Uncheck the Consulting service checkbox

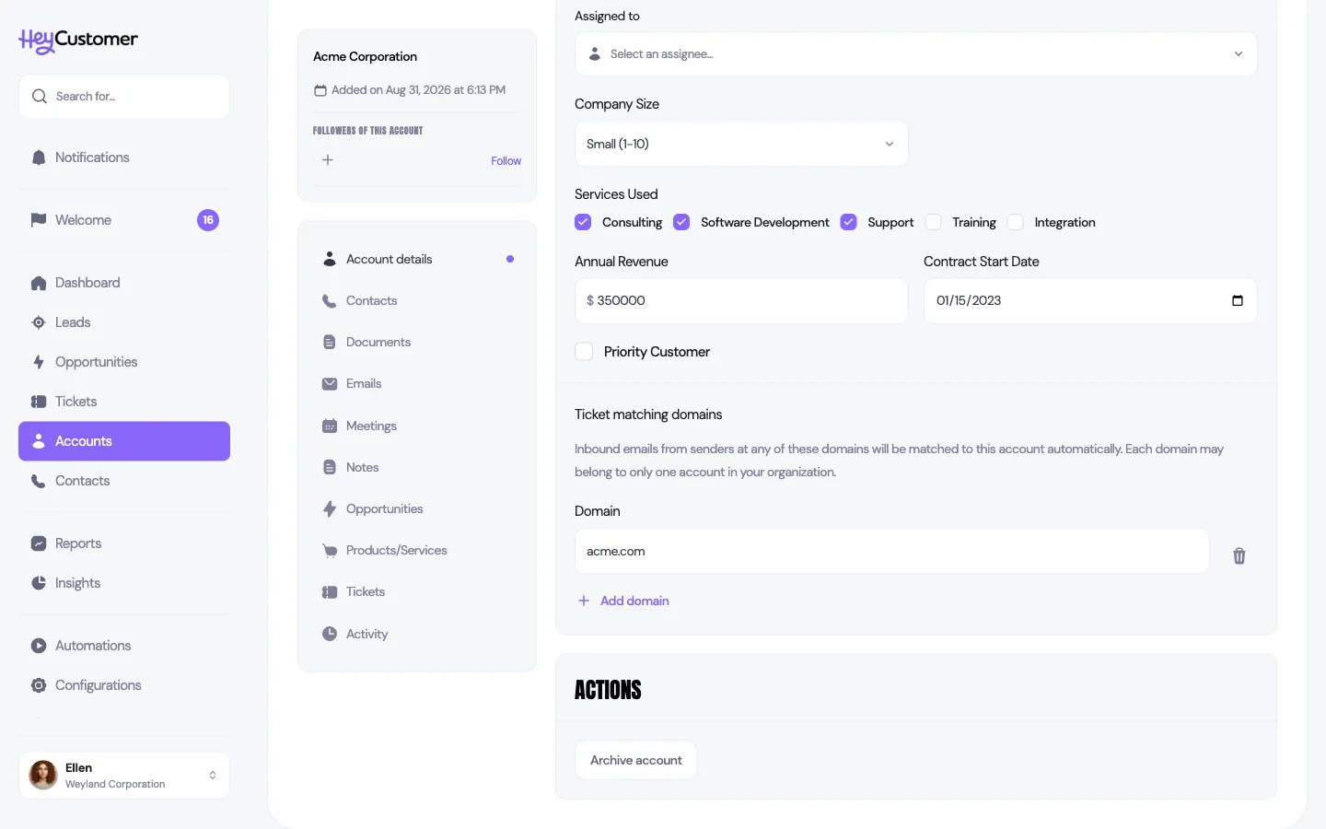[x=583, y=222]
